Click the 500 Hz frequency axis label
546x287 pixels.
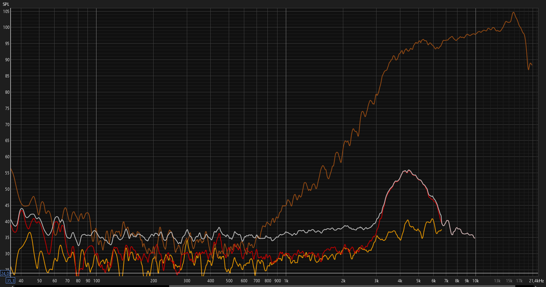(229, 281)
